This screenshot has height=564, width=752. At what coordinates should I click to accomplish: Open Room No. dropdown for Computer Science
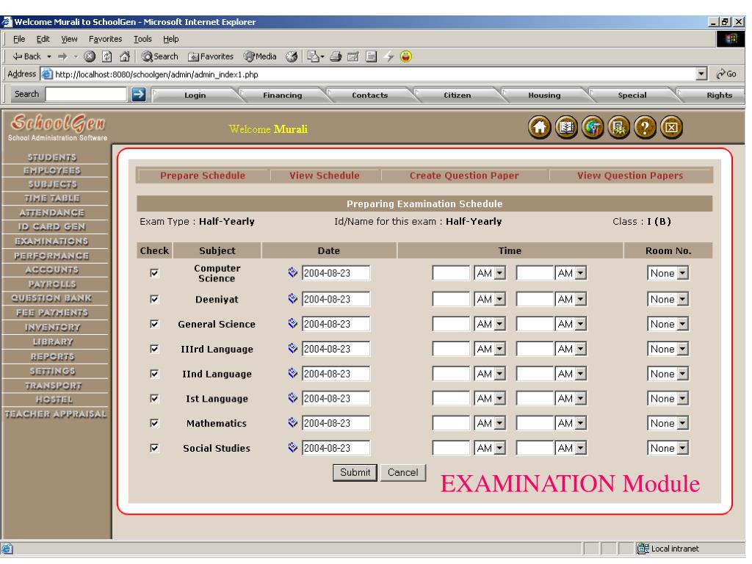pos(668,273)
